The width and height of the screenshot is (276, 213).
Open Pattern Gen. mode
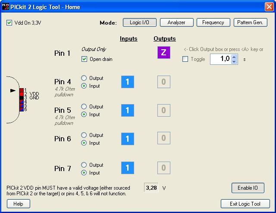(x=250, y=22)
